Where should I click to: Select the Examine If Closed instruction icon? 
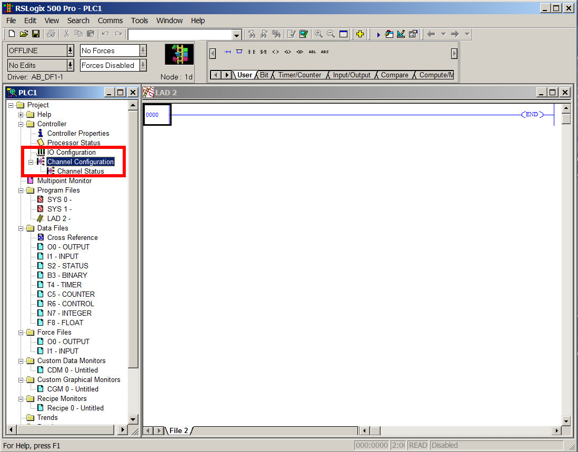(253, 52)
